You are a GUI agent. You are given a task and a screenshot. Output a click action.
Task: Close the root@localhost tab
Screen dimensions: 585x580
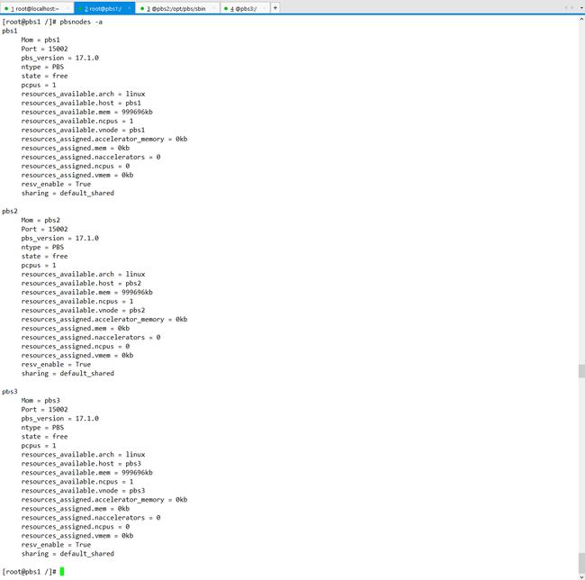pos(67,8)
